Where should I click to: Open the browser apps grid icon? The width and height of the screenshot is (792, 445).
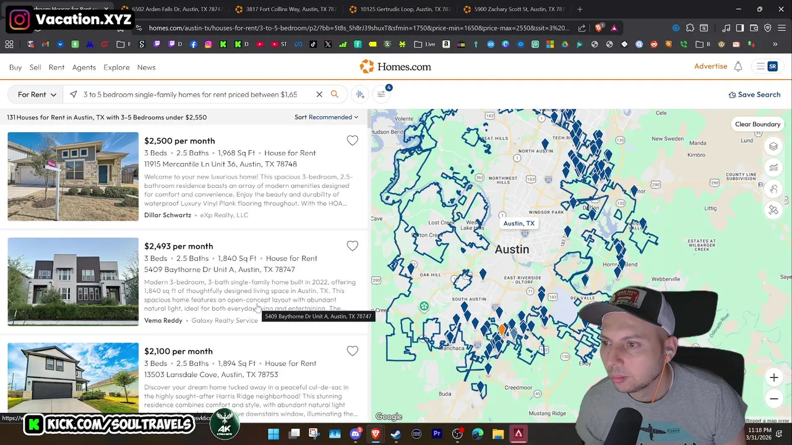(x=9, y=44)
